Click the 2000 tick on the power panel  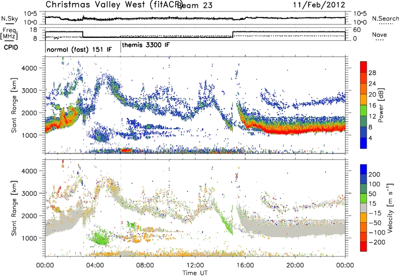[29, 113]
